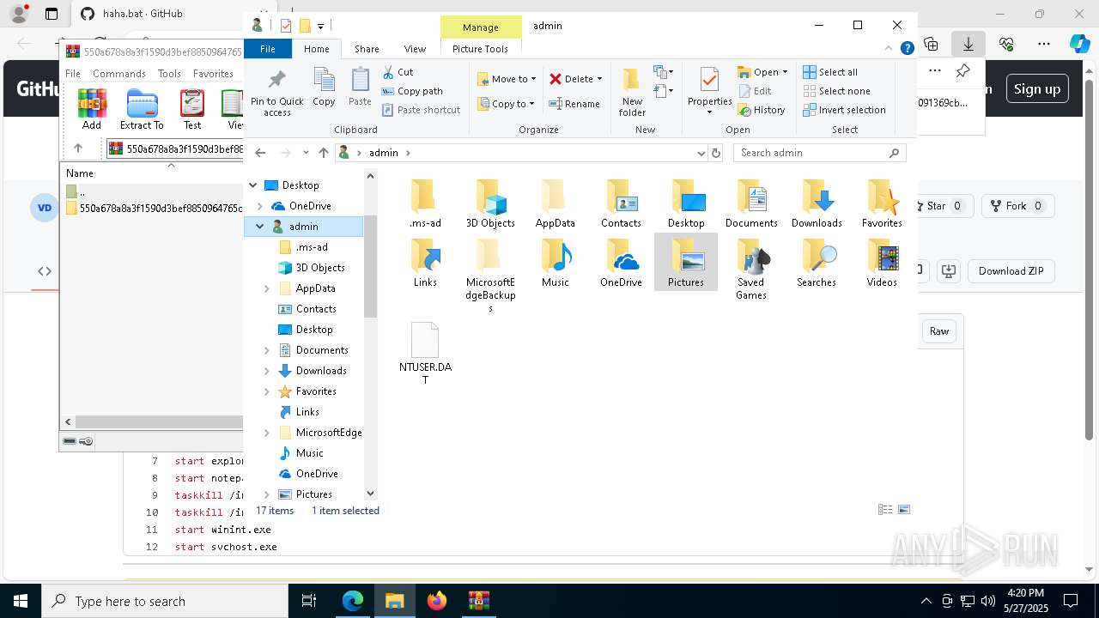Click the Explorer up arrow button
1099x618 pixels.
(x=324, y=153)
